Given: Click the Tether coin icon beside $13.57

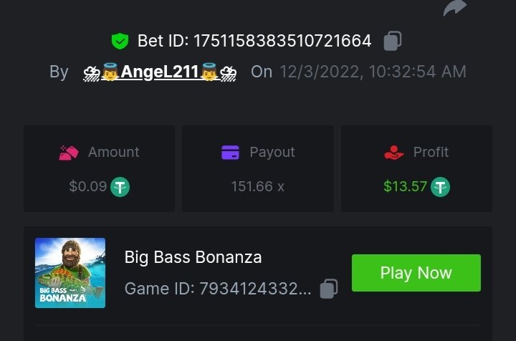Looking at the screenshot, I should 440,187.
